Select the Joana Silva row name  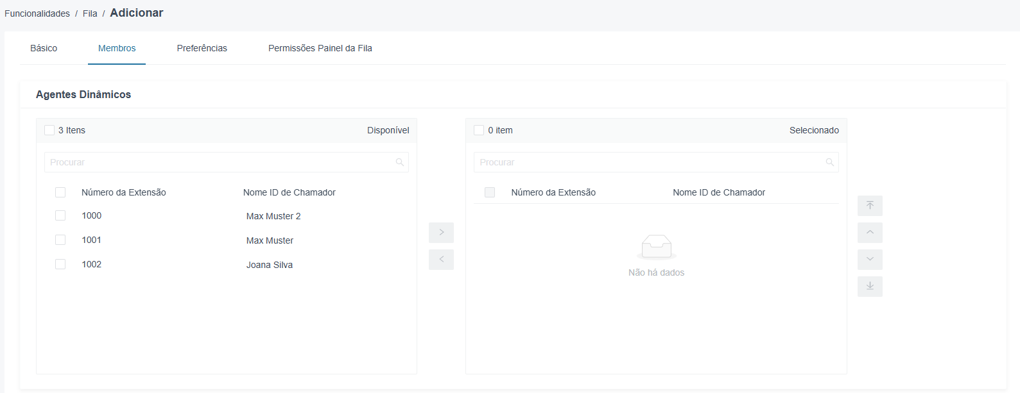[x=270, y=265]
